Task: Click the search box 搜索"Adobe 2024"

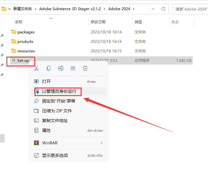Action: [190, 9]
